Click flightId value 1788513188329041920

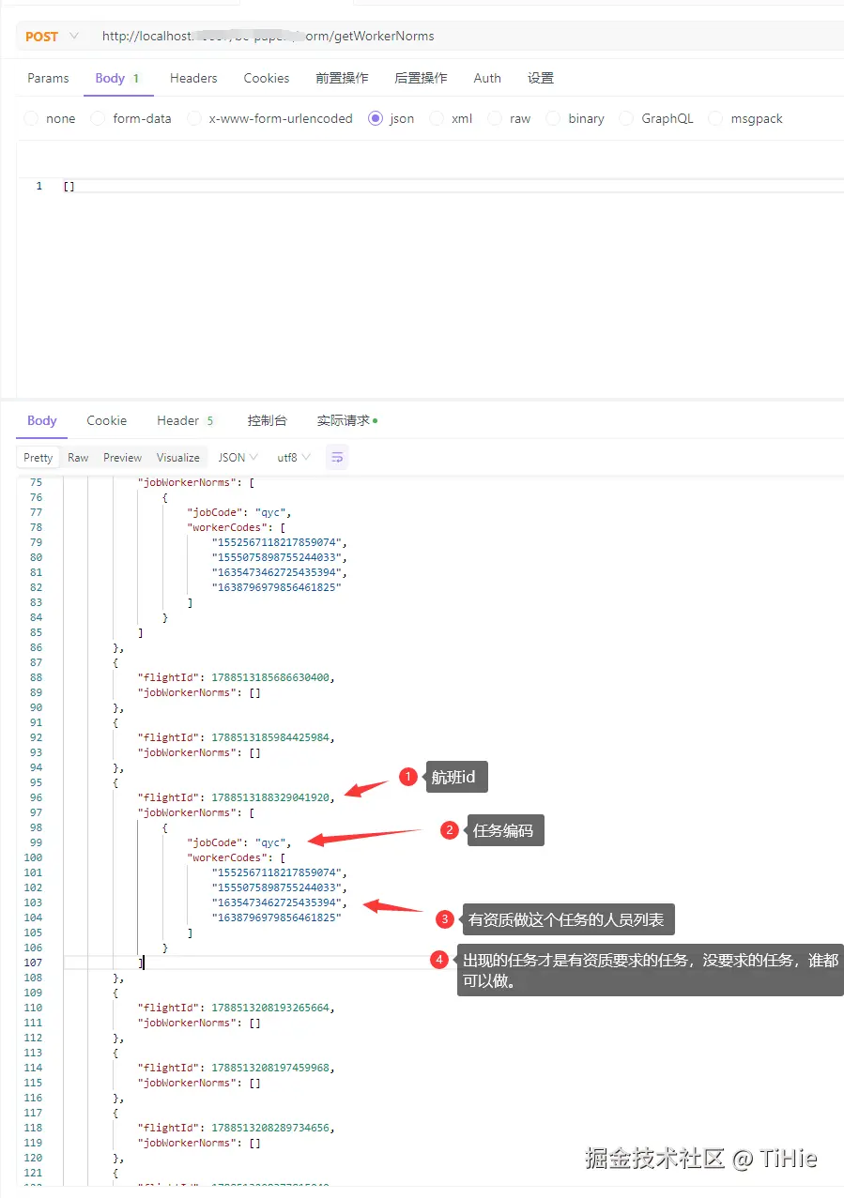pyautogui.click(x=271, y=797)
